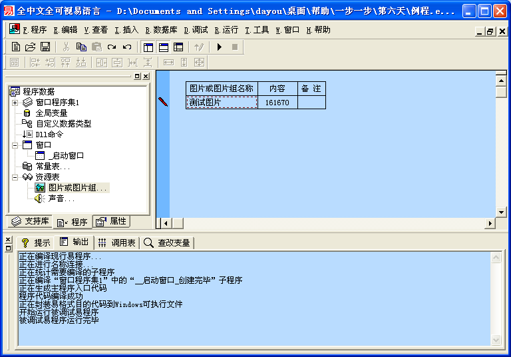Screen dimensions: 511x357
Task: Click the horizontal center align icon
Action: tap(102, 63)
